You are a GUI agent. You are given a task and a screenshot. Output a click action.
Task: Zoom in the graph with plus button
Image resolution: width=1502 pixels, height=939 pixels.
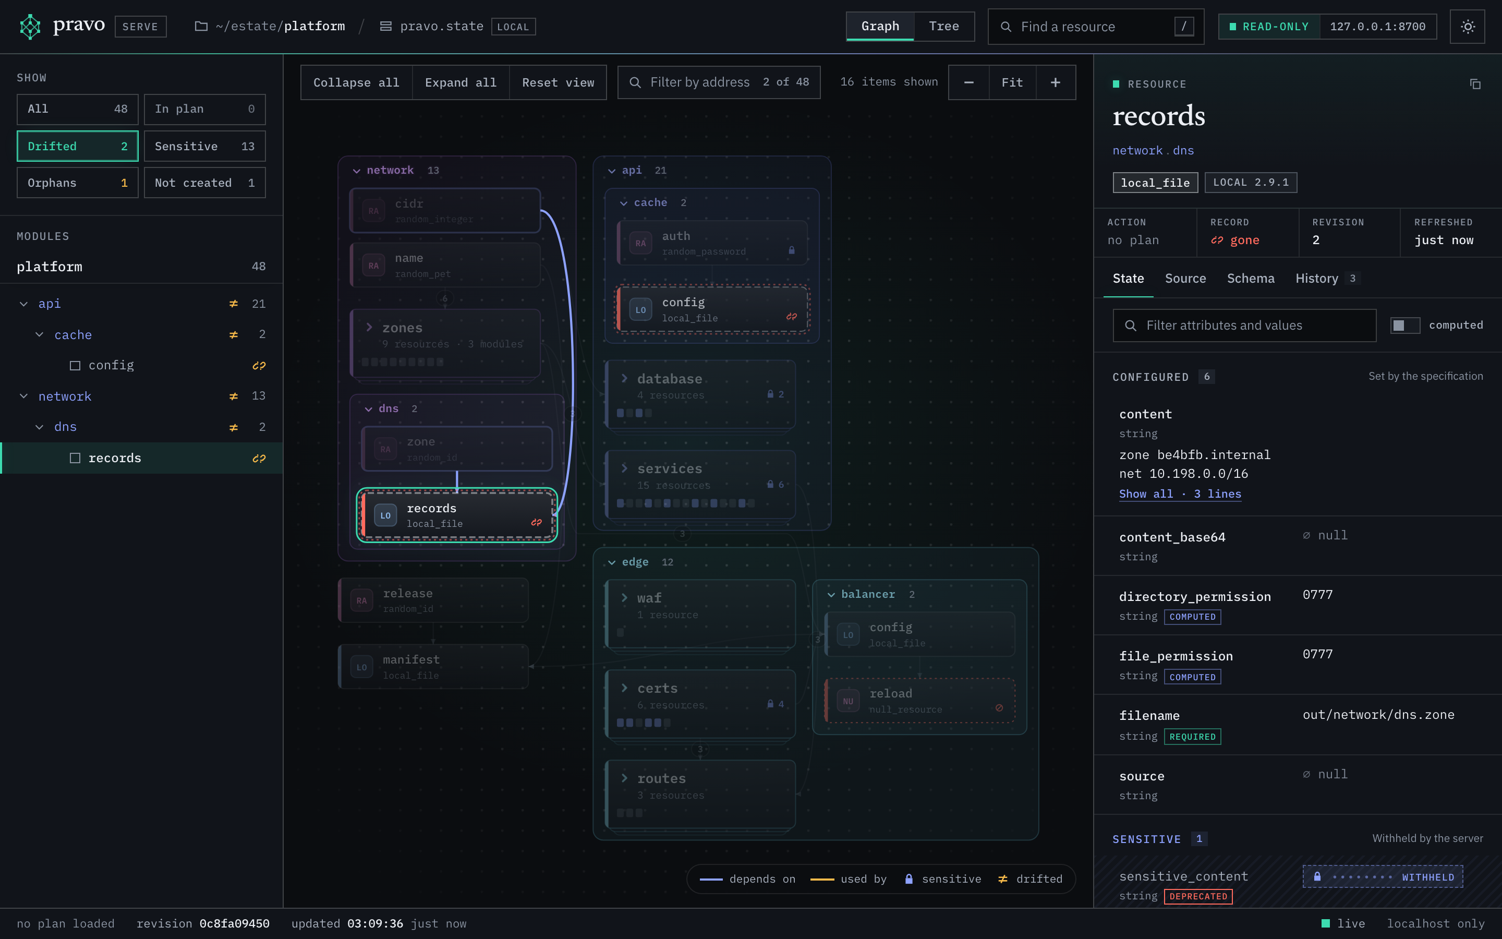[1055, 82]
